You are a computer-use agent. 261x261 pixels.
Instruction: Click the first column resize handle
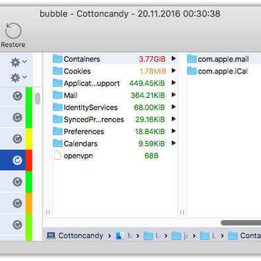tap(48, 212)
